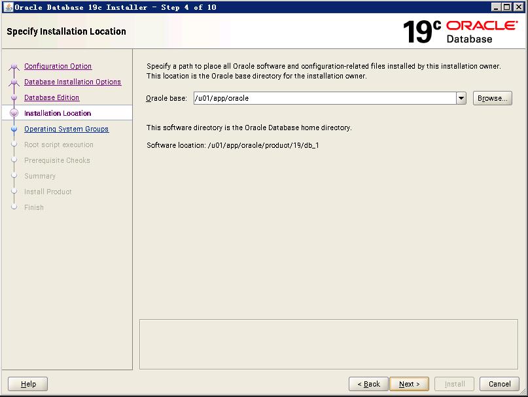Click Browse to choose Oracle base
Image resolution: width=528 pixels, height=397 pixels.
[x=492, y=98]
